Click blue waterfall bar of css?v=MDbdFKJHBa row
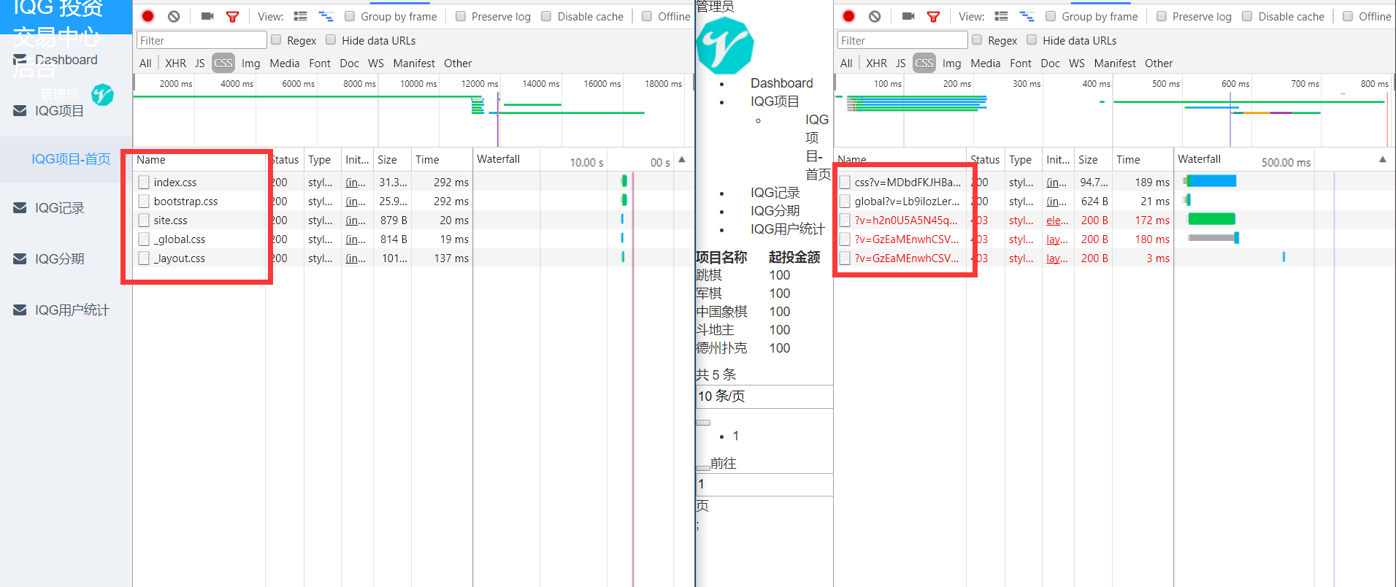 point(1212,181)
